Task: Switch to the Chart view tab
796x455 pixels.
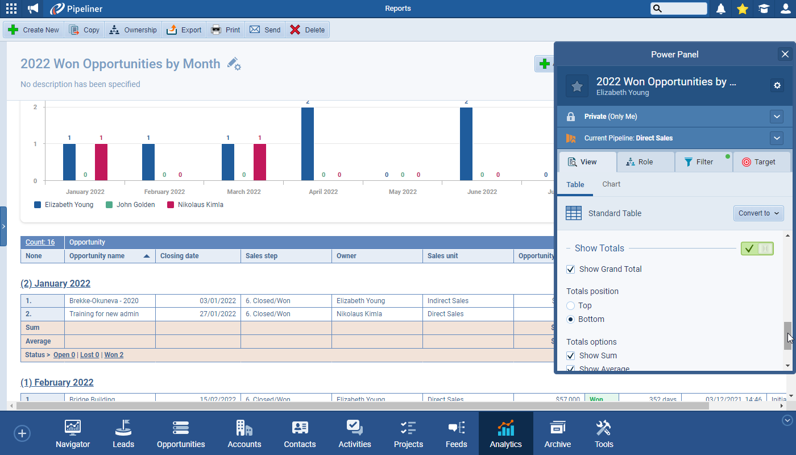Action: (611, 184)
